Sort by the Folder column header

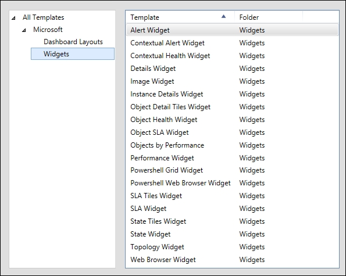click(x=269, y=17)
